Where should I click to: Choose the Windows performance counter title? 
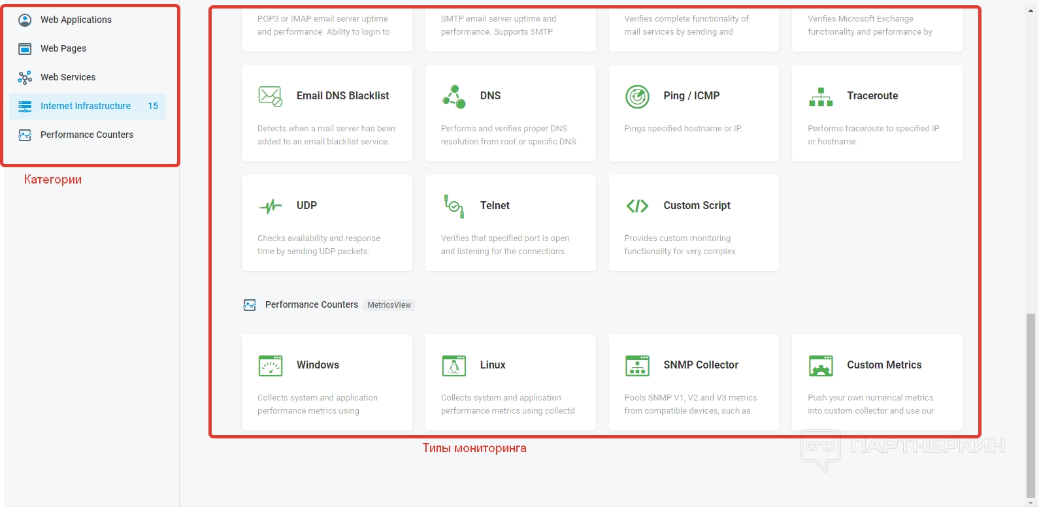pyautogui.click(x=318, y=365)
